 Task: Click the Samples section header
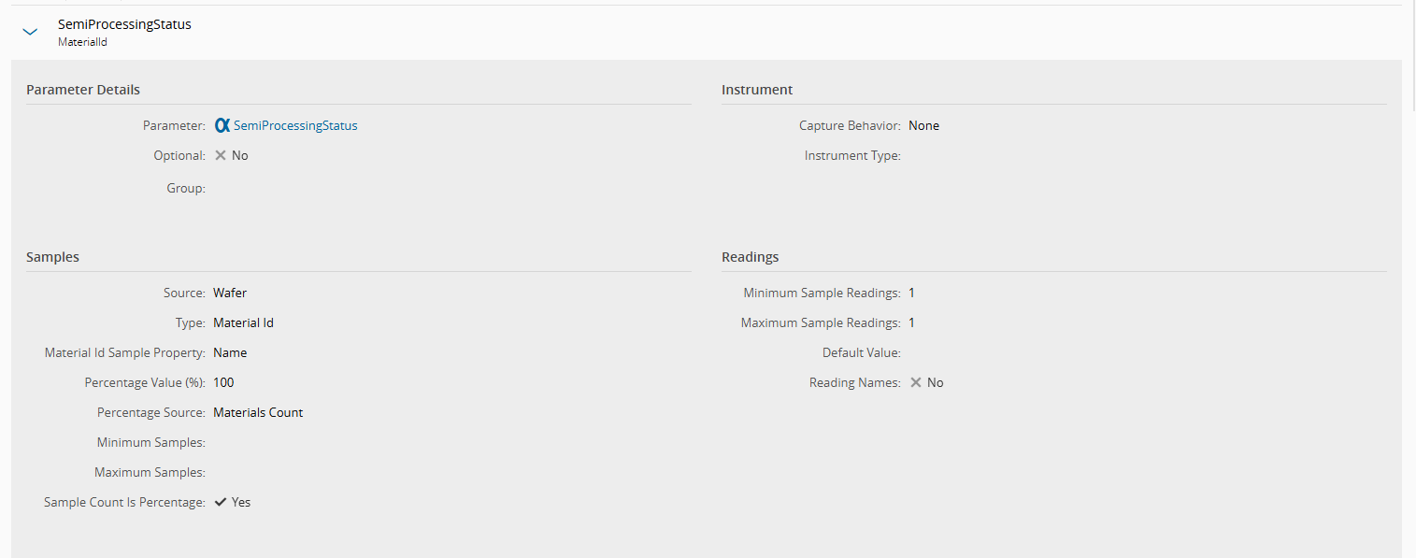pos(52,257)
